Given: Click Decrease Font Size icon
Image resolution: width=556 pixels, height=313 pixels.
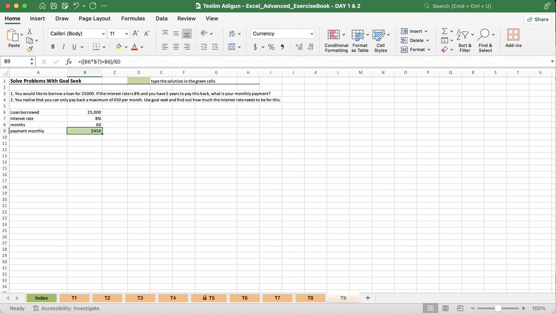Looking at the screenshot, I should pyautogui.click(x=147, y=33).
